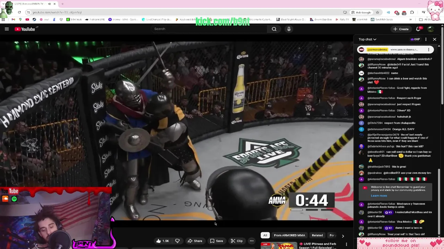Viewport: 444px width, 249px height.
Task: Open the 0XP chat points badge
Action: click(x=415, y=39)
